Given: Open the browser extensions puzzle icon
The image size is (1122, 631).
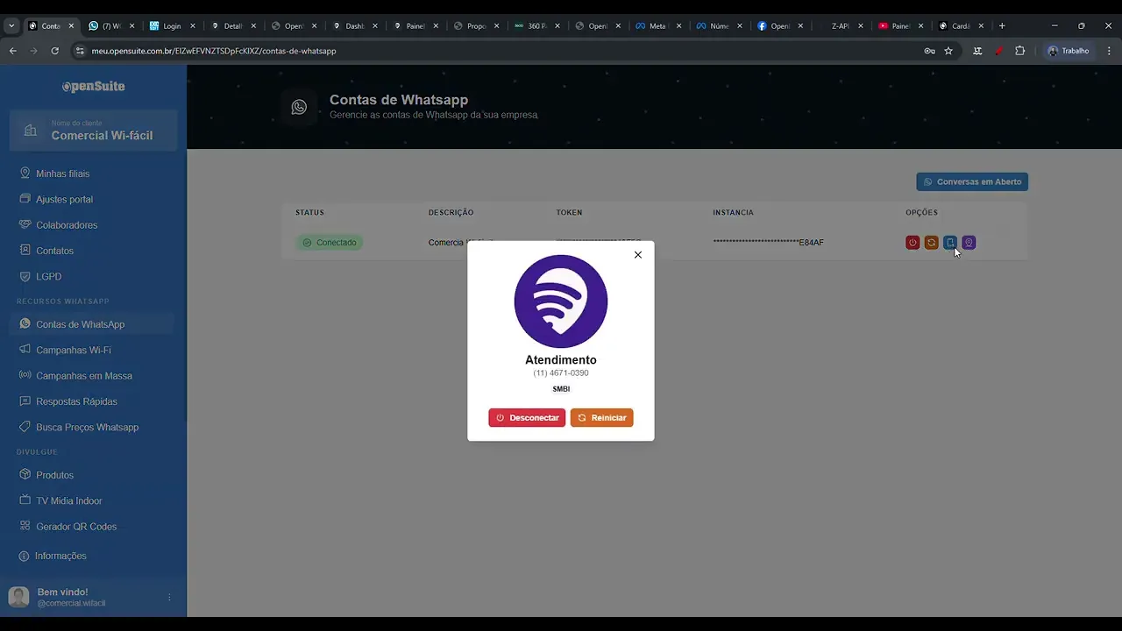Looking at the screenshot, I should click(1019, 51).
